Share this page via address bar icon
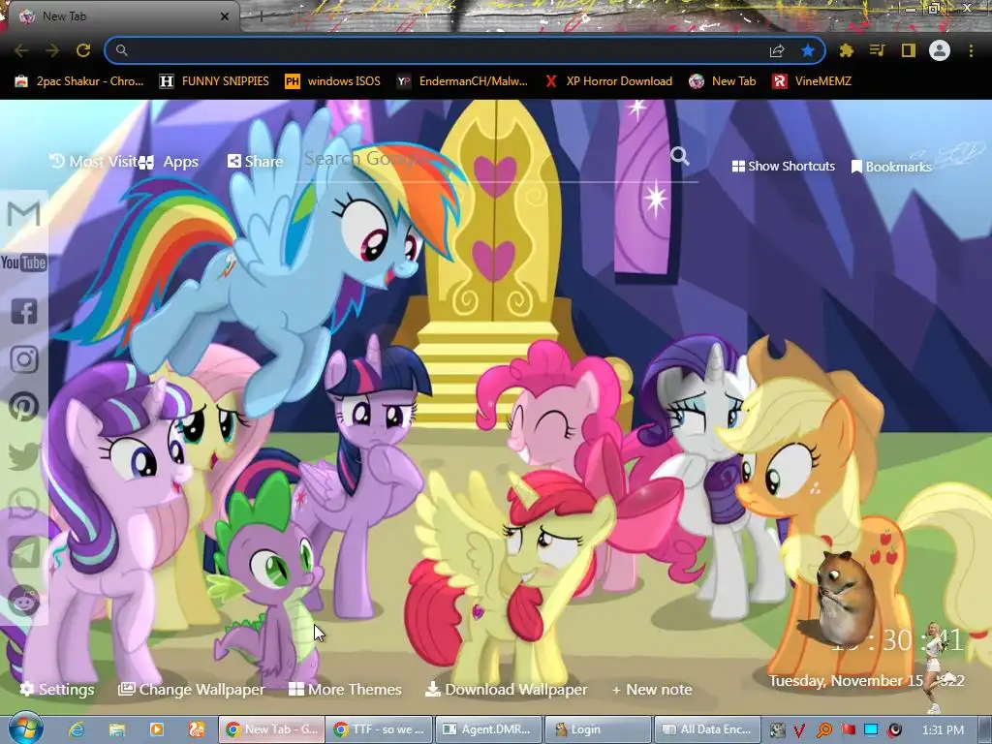The width and height of the screenshot is (992, 744). point(777,50)
